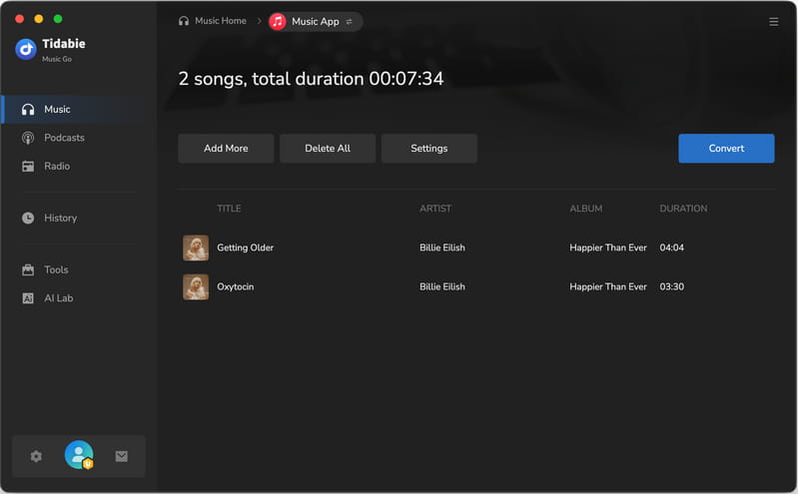Click the Oxytocin album thumbnail
The width and height of the screenshot is (798, 494).
[x=196, y=287]
